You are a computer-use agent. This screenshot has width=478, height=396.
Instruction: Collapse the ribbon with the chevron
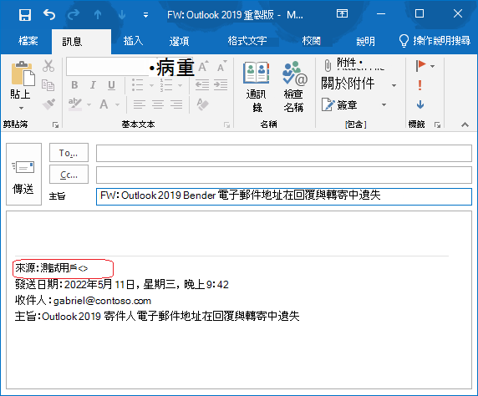[x=465, y=124]
